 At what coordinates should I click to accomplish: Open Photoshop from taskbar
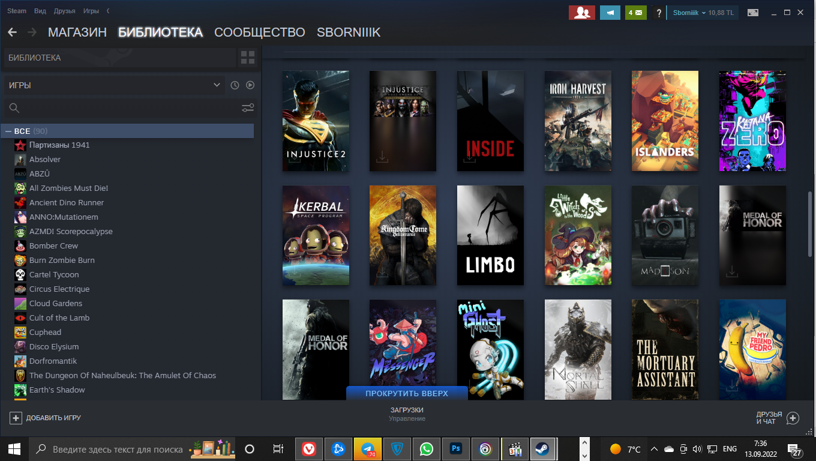pyautogui.click(x=456, y=449)
